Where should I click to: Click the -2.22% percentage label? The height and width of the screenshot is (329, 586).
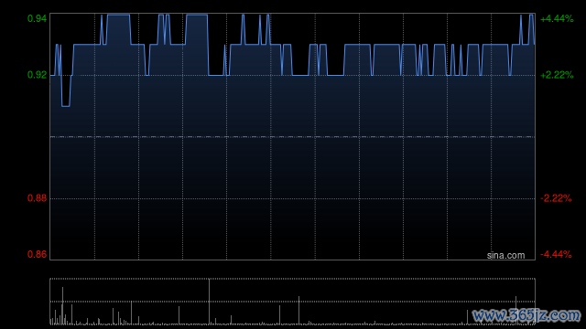(x=556, y=198)
